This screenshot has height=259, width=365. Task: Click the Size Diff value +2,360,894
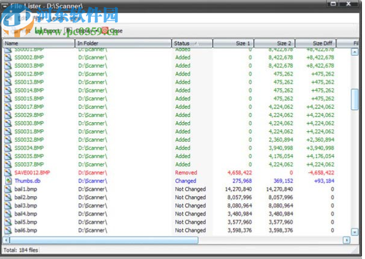[x=320, y=140]
